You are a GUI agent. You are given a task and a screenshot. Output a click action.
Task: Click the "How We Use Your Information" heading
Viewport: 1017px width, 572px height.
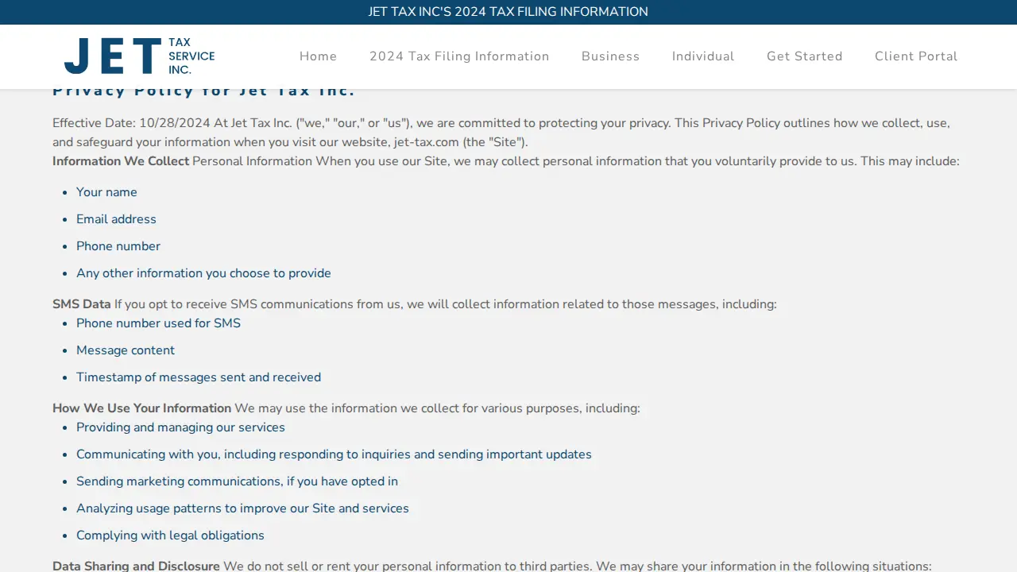coord(141,408)
